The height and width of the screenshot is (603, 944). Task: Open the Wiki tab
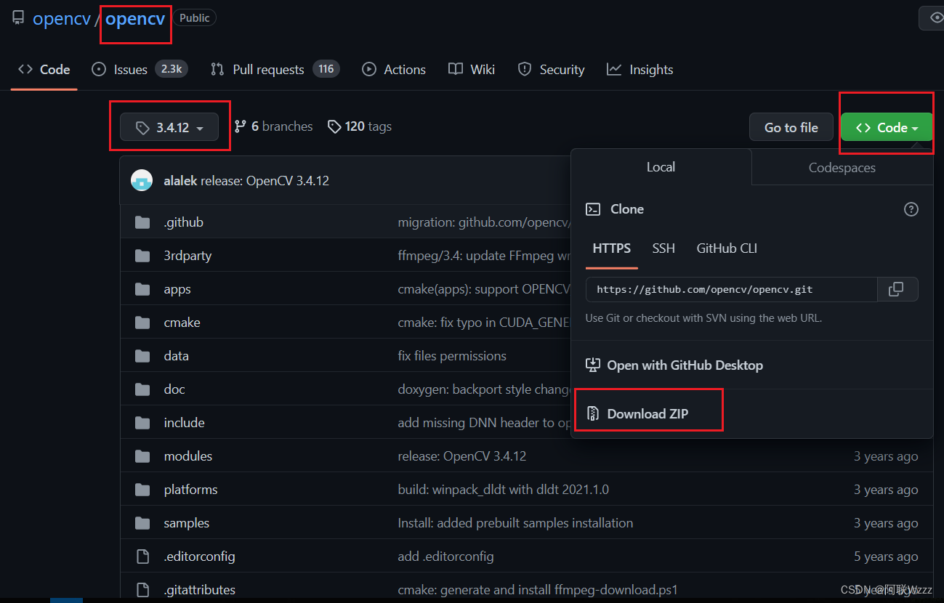(471, 69)
